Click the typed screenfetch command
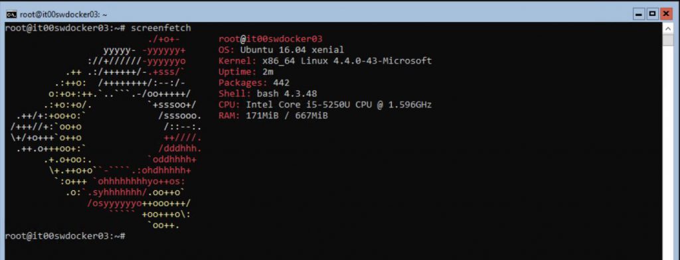Viewport: 680px width, 260px height. click(x=161, y=28)
